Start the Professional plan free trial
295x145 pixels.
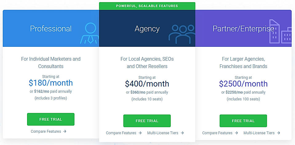(51, 119)
